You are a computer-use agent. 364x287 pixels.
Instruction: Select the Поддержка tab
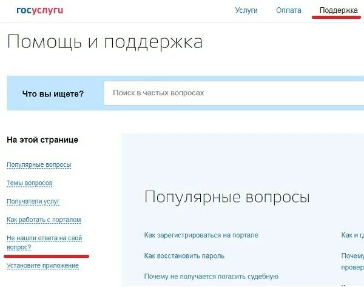pos(339,10)
